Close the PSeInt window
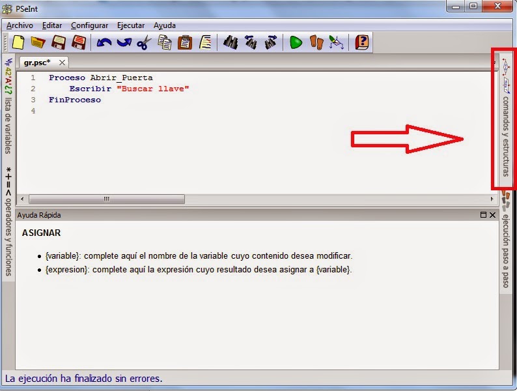This screenshot has width=517, height=391. 497,7
